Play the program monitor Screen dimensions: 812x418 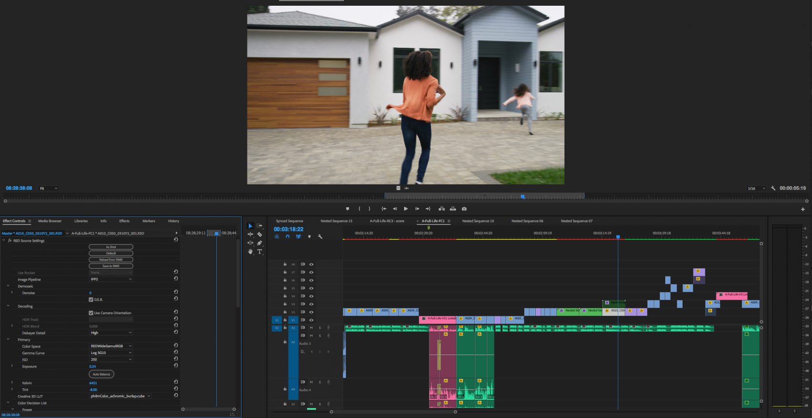click(x=406, y=209)
